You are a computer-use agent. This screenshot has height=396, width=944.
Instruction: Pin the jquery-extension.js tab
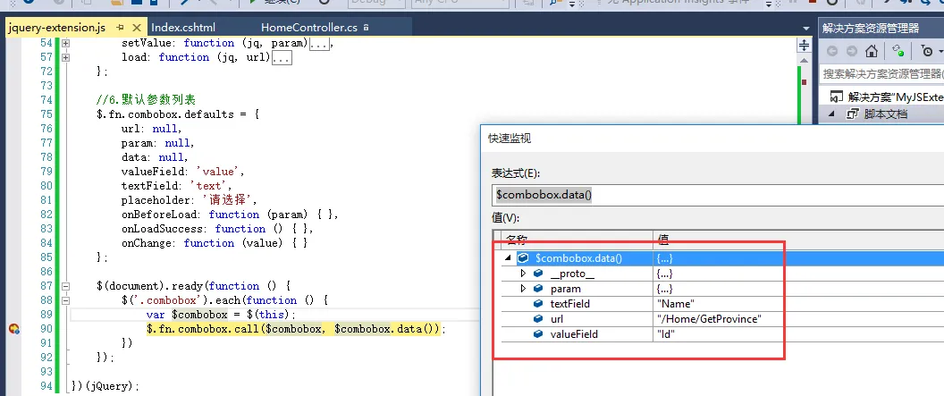121,28
